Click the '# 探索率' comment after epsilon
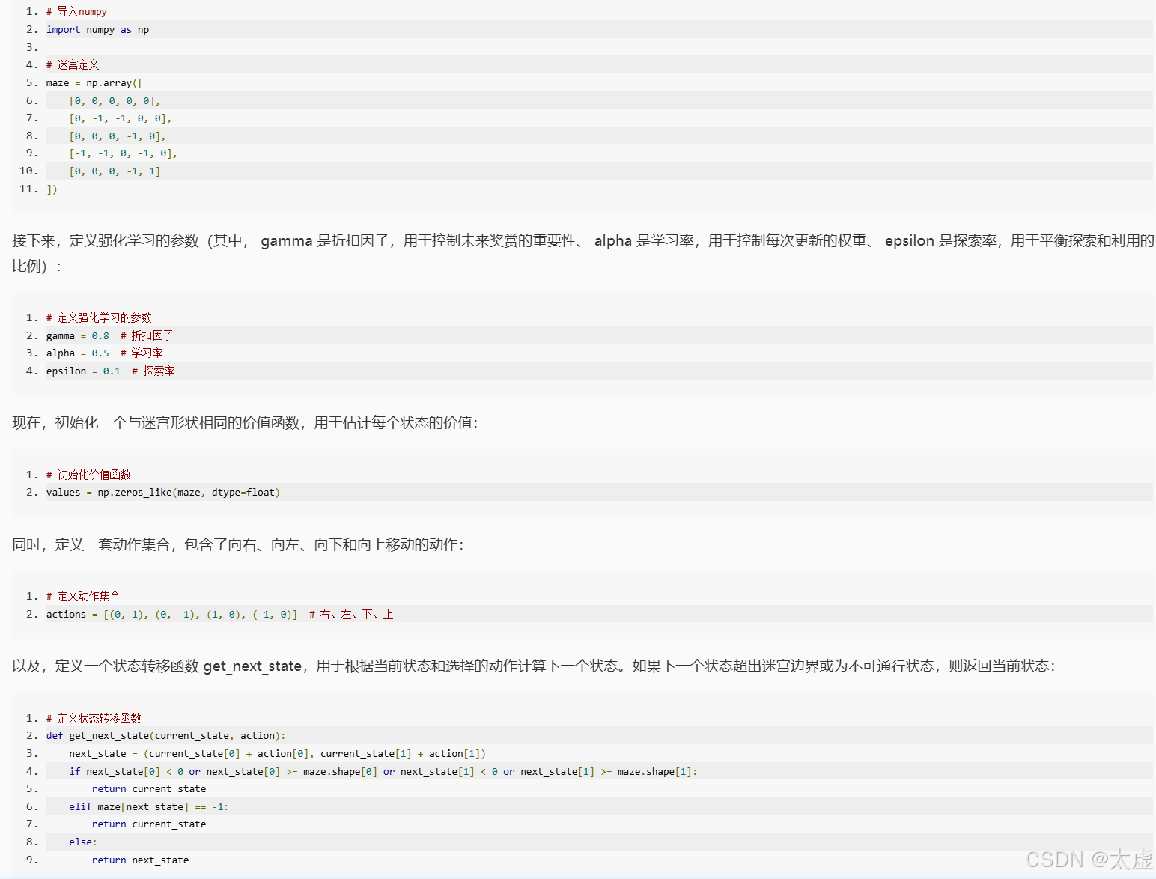Viewport: 1156px width, 879px height. click(153, 371)
